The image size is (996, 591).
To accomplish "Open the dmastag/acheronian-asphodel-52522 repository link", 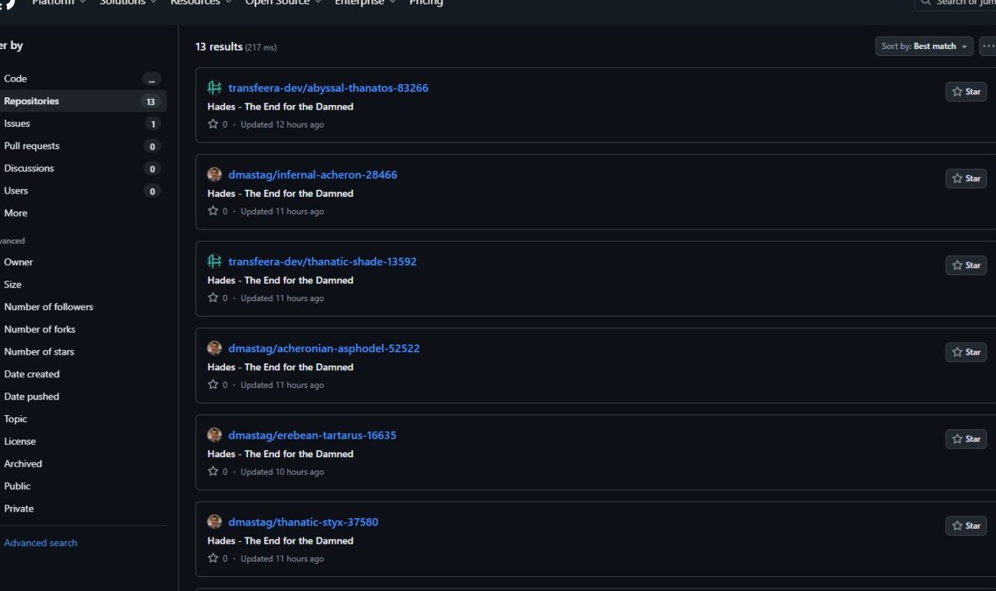I will pyautogui.click(x=324, y=348).
